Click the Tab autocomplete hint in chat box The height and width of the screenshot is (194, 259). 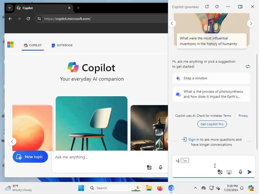click(x=185, y=160)
